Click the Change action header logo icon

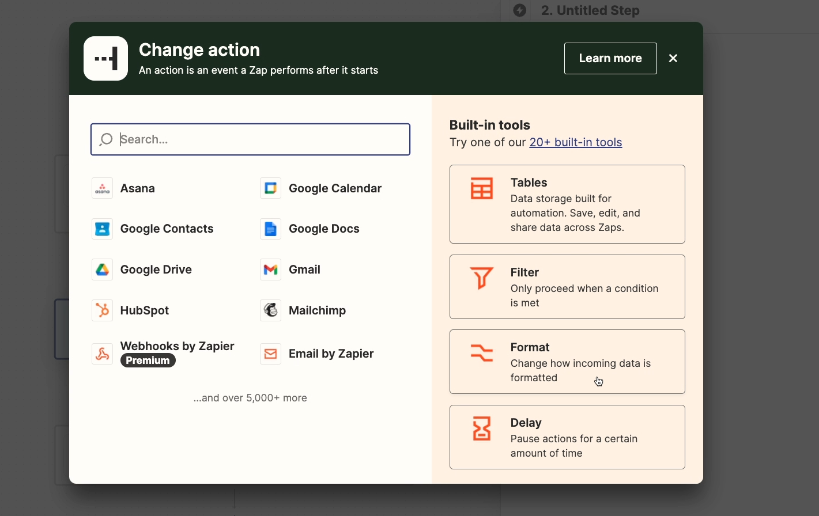pos(105,58)
